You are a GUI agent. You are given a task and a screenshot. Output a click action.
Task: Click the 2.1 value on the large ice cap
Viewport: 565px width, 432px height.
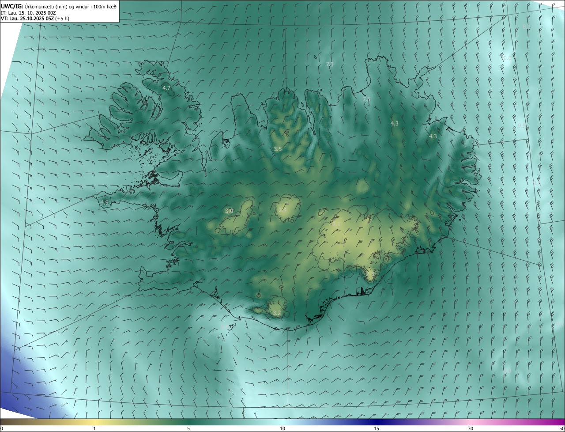point(336,225)
